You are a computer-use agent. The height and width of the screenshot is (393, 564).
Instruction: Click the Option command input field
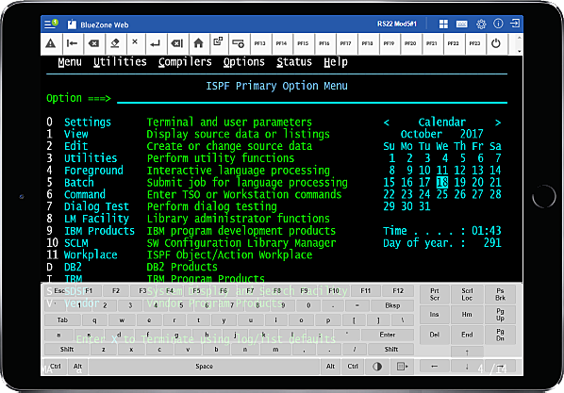click(312, 98)
